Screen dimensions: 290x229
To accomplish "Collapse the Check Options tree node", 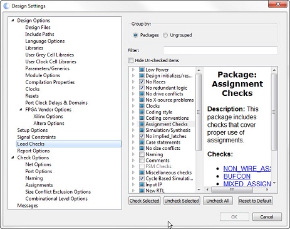I will [x=13, y=157].
